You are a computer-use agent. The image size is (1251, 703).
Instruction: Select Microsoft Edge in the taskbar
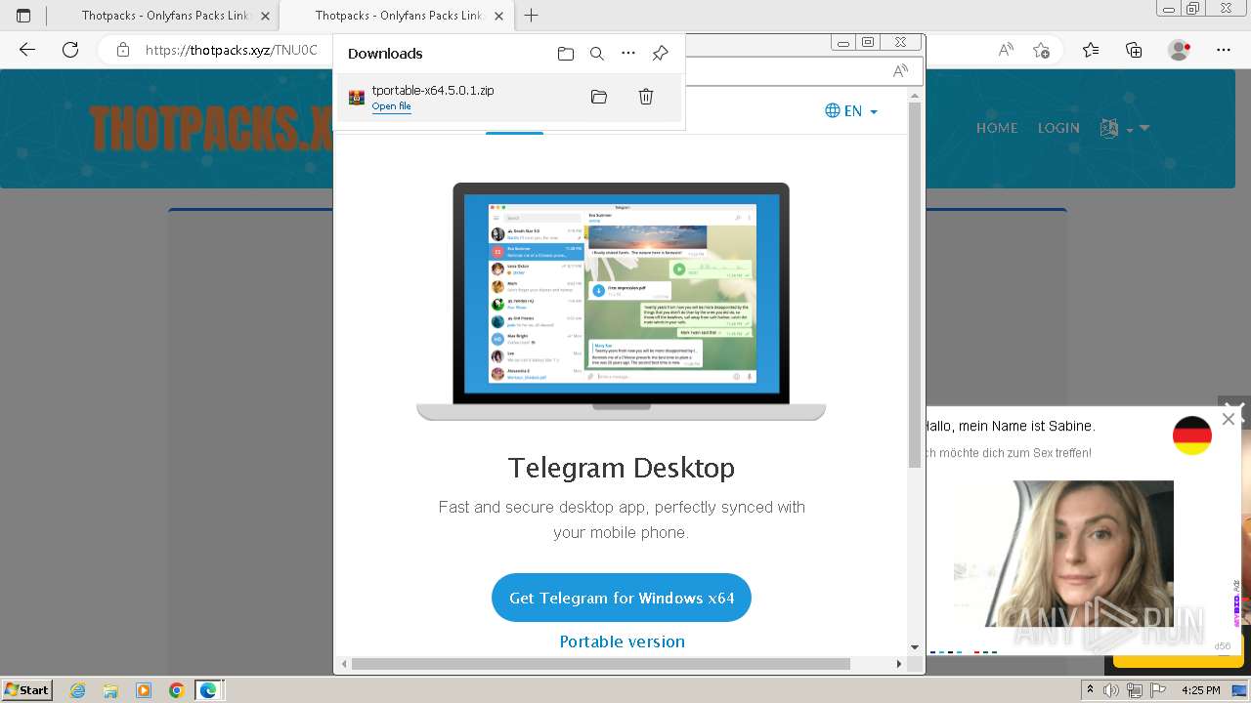click(209, 690)
